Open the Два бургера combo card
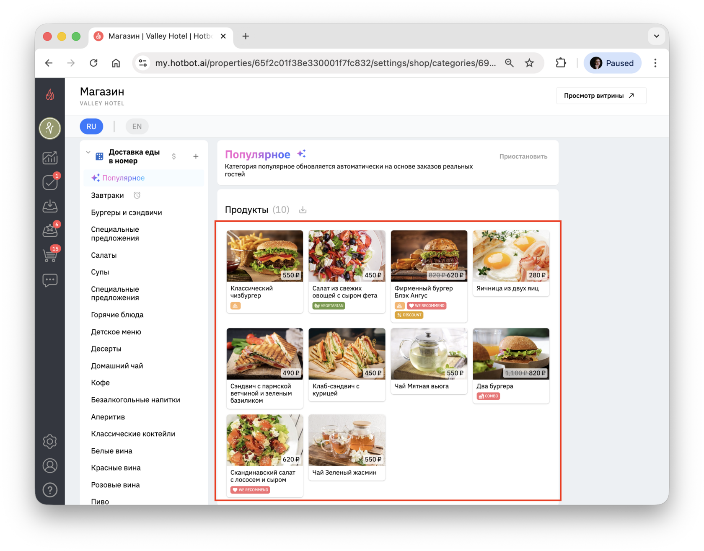 coord(511,366)
